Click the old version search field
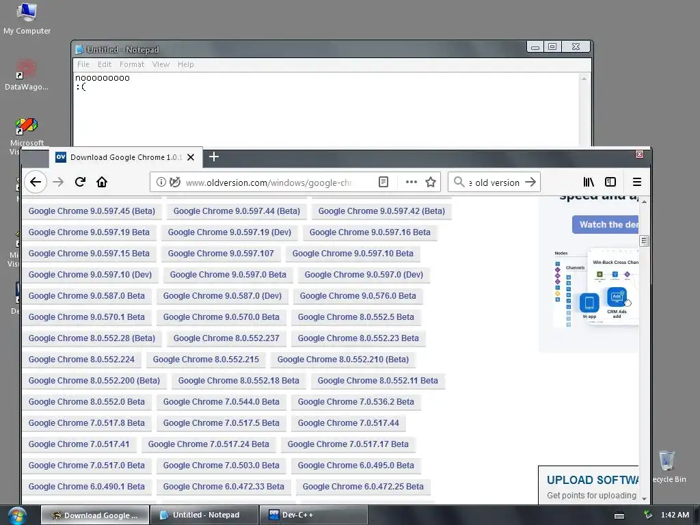The image size is (700, 525). (494, 183)
